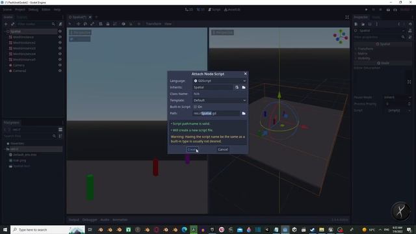Open the Transform menu in viewport toolbar
The width and height of the screenshot is (416, 234).
click(x=153, y=24)
